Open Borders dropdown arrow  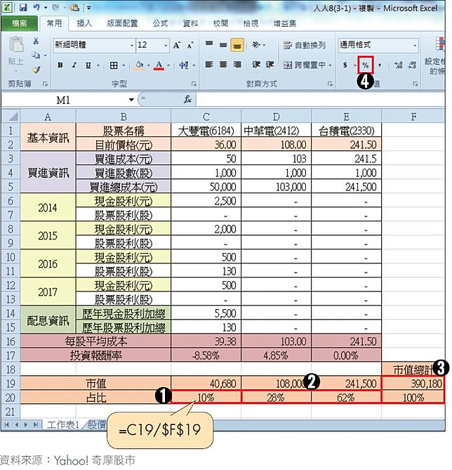pyautogui.click(x=123, y=65)
